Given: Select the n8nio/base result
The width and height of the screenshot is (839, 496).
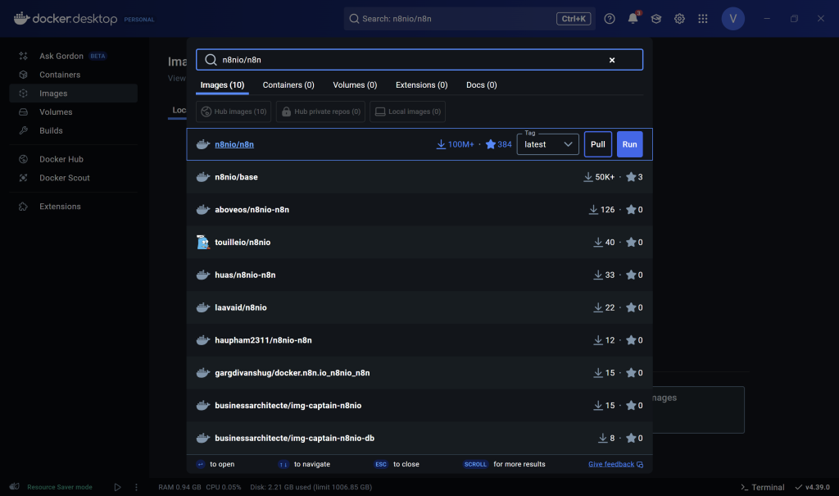Looking at the screenshot, I should click(419, 177).
